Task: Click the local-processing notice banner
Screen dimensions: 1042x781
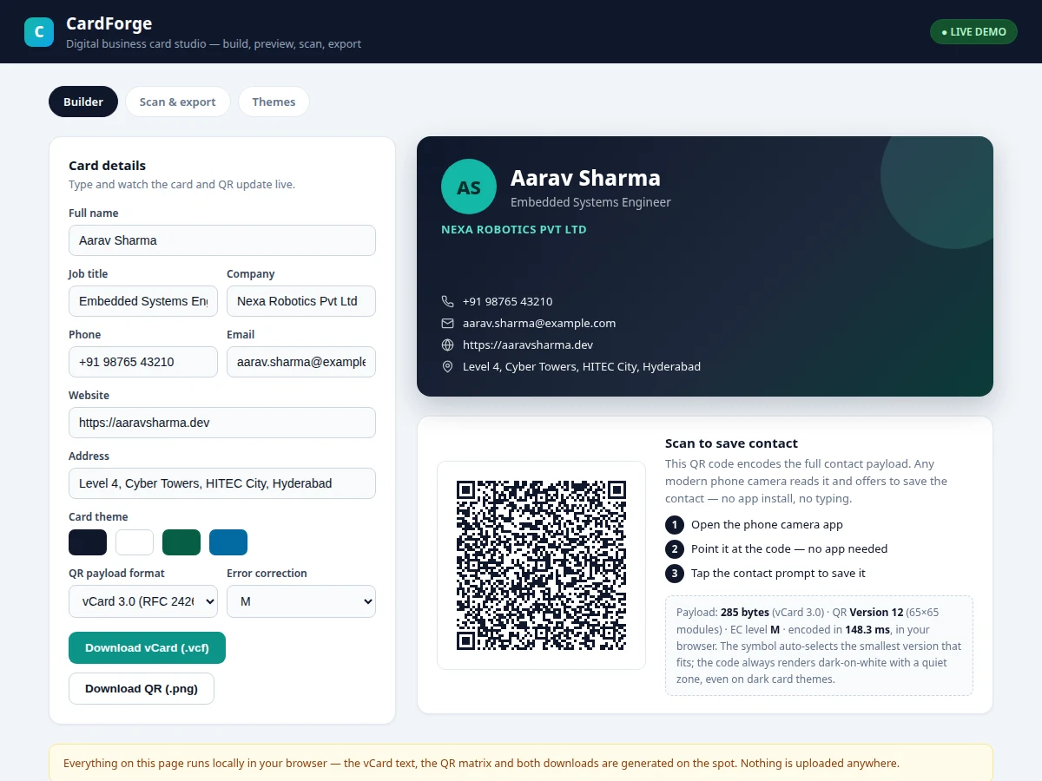Action: (521, 764)
